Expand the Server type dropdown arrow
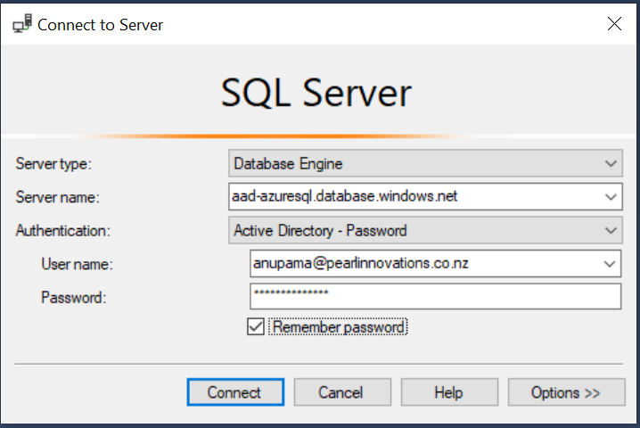The width and height of the screenshot is (640, 428). click(611, 164)
